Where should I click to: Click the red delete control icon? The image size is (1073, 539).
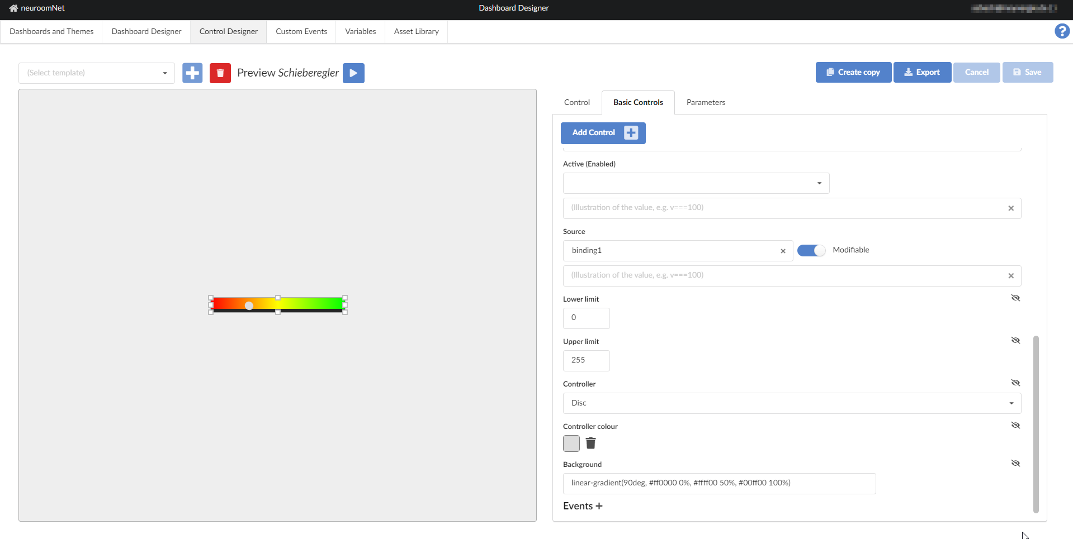220,73
